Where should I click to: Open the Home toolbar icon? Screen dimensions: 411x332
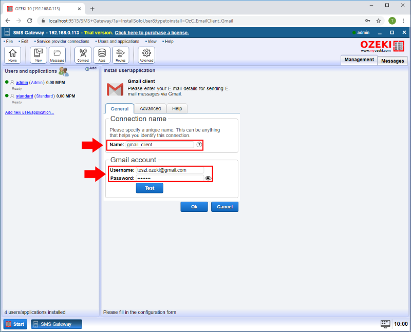tap(12, 55)
